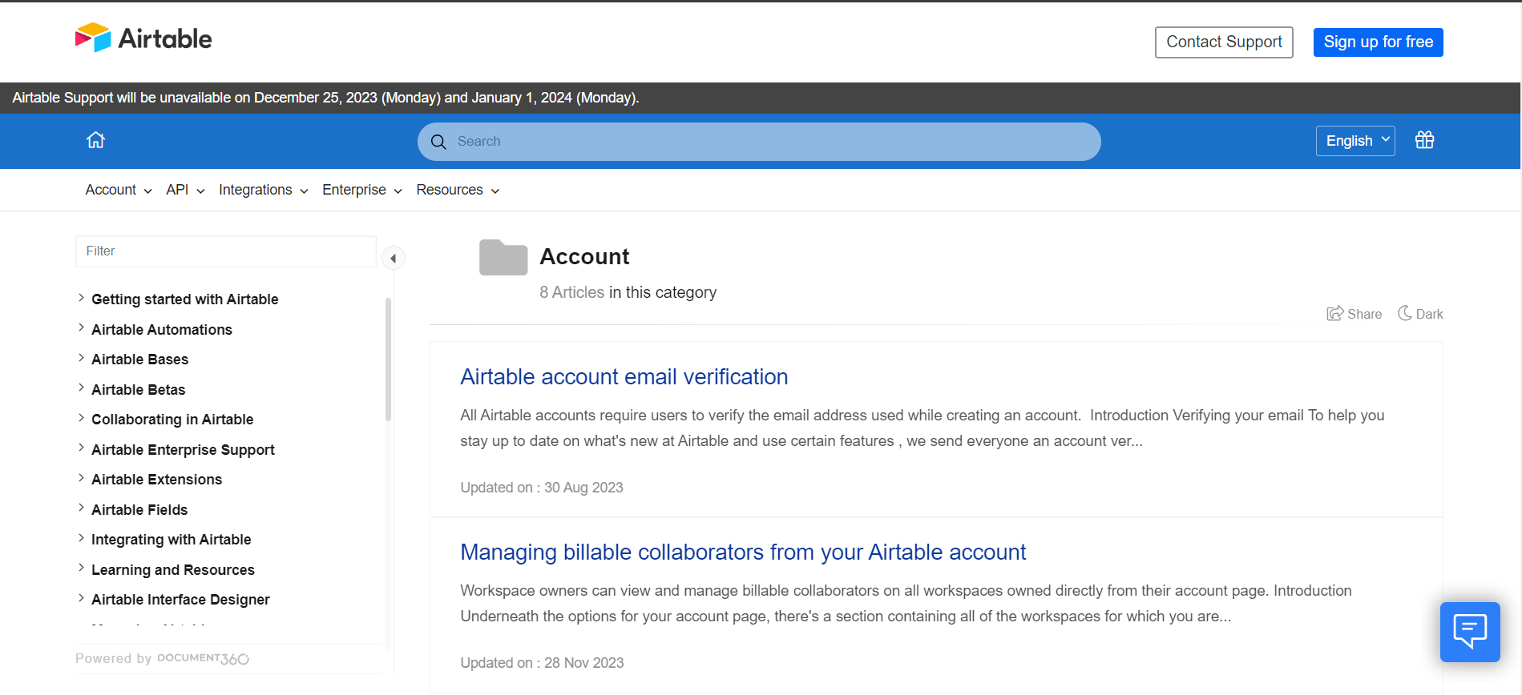Expand Airtable Extensions chevron
The image size is (1522, 695).
click(x=81, y=478)
